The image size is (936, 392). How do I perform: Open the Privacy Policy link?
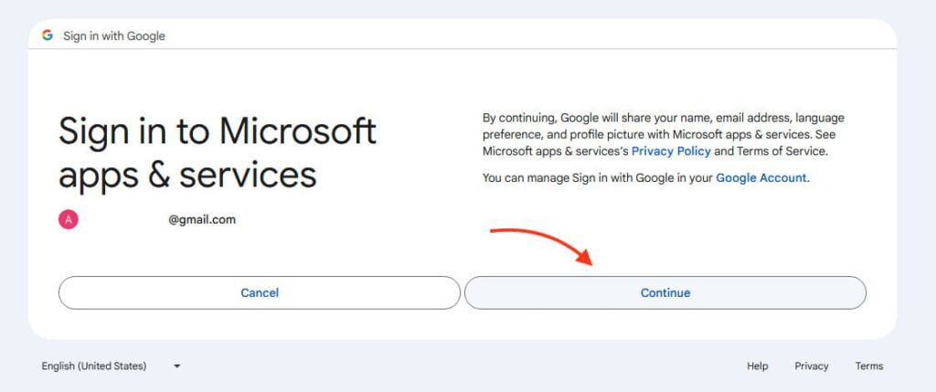(x=670, y=151)
